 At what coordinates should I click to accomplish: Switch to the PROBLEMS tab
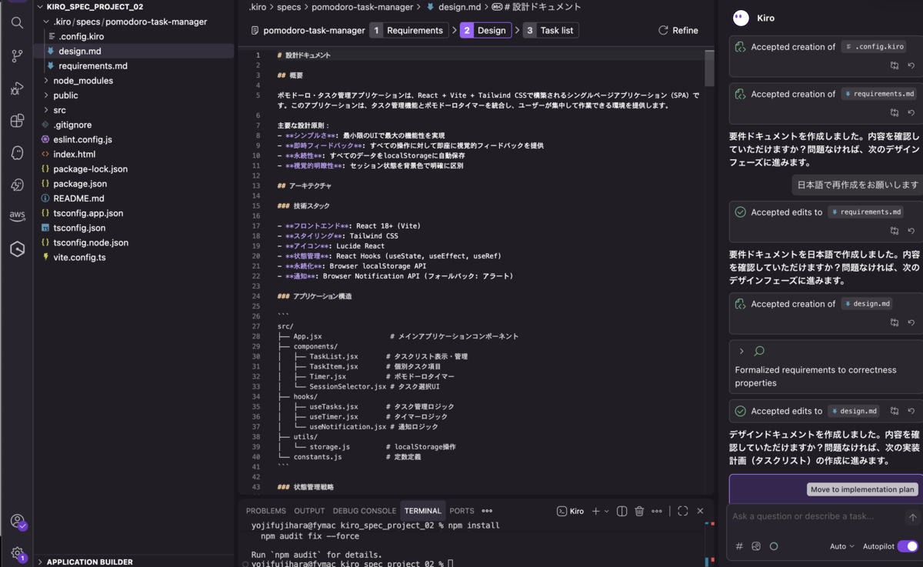coord(266,511)
